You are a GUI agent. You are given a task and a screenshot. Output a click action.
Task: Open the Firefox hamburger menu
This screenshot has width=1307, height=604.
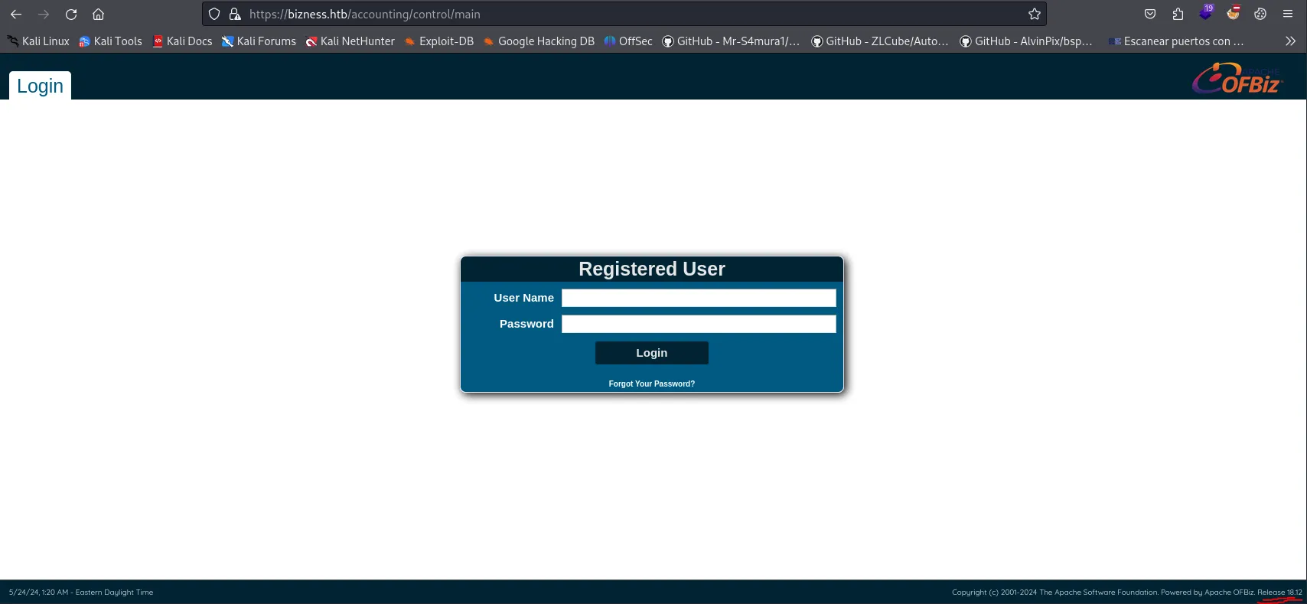pyautogui.click(x=1288, y=14)
